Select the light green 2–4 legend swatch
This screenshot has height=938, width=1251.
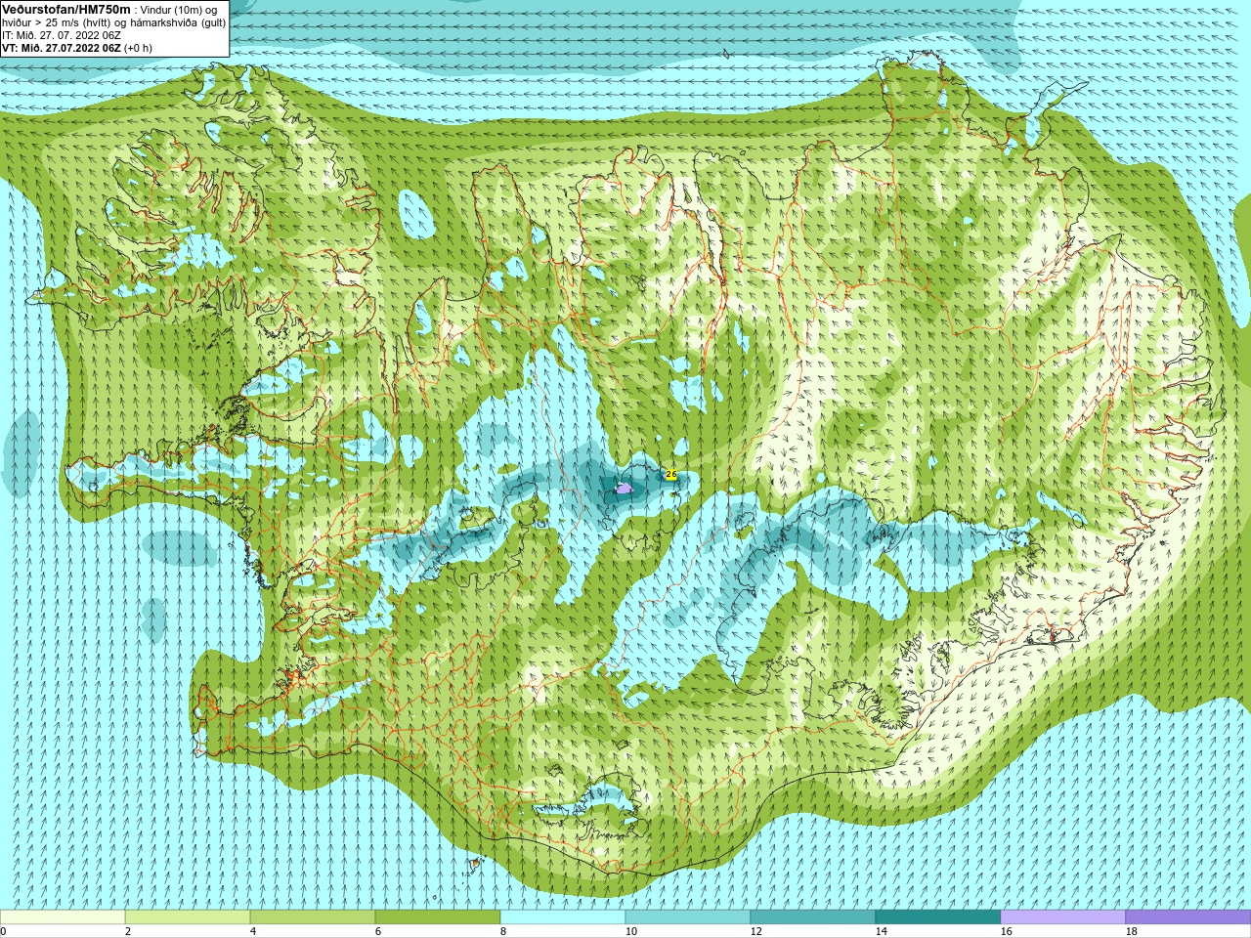(x=188, y=917)
